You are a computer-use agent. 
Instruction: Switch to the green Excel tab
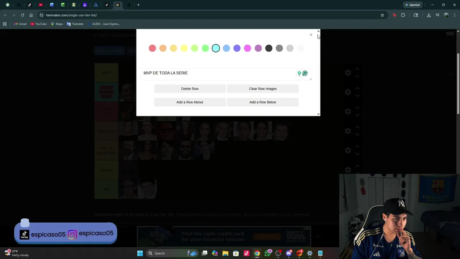point(63,5)
